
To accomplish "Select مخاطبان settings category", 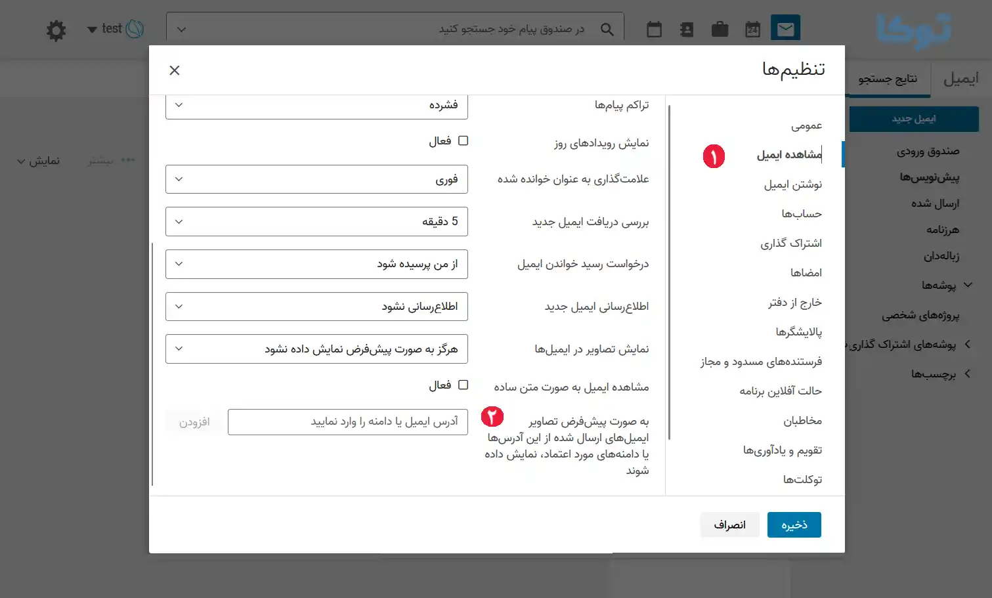I will pyautogui.click(x=802, y=421).
